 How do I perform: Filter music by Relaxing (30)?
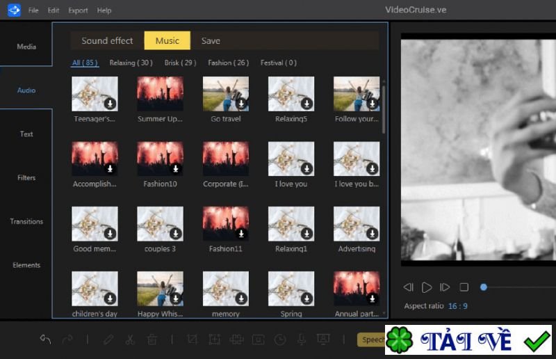[131, 63]
